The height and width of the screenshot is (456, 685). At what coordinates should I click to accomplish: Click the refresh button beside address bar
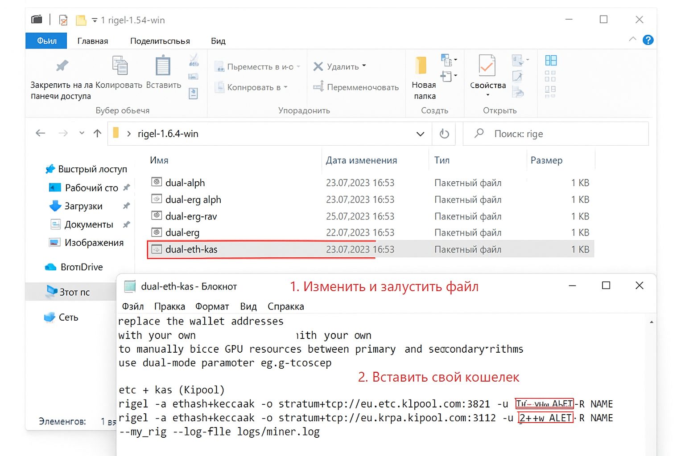pos(444,134)
